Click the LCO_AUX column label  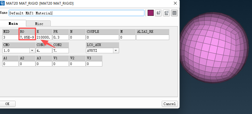(94, 45)
